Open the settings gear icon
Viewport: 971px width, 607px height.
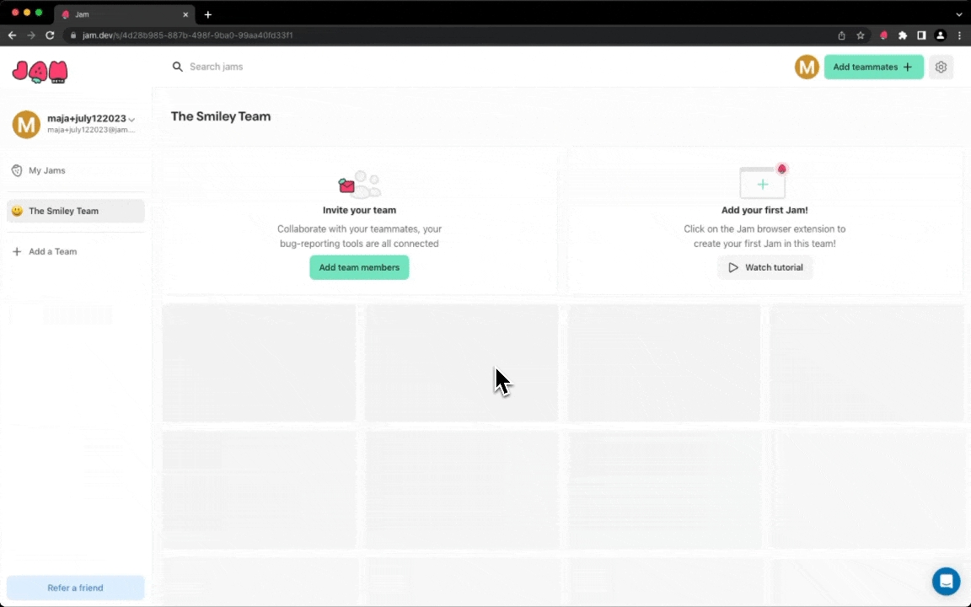click(x=941, y=67)
